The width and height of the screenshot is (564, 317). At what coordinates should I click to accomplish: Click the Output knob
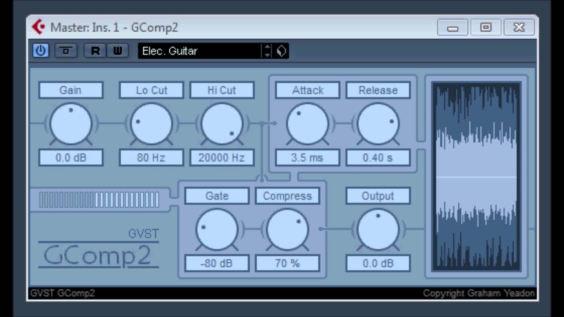[x=378, y=229]
